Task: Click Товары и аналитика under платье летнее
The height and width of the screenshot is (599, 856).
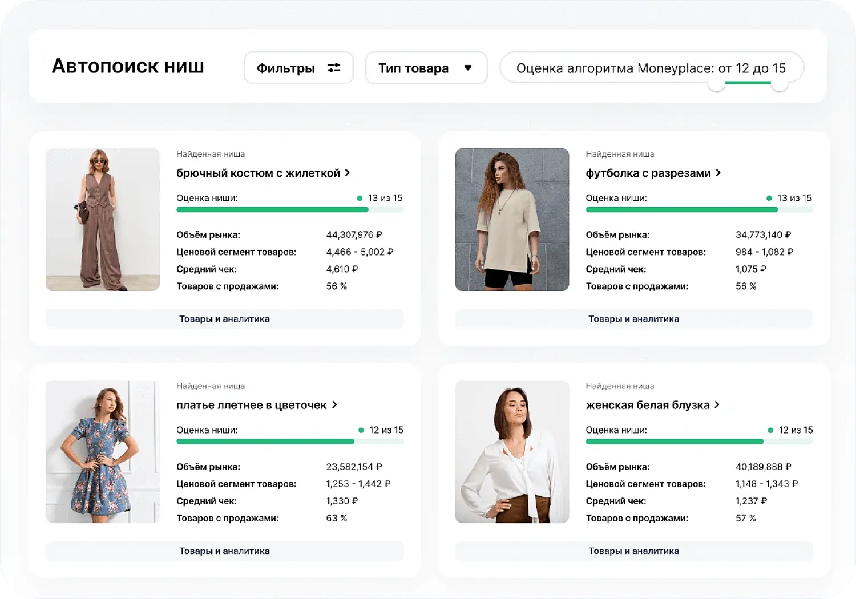Action: (224, 551)
